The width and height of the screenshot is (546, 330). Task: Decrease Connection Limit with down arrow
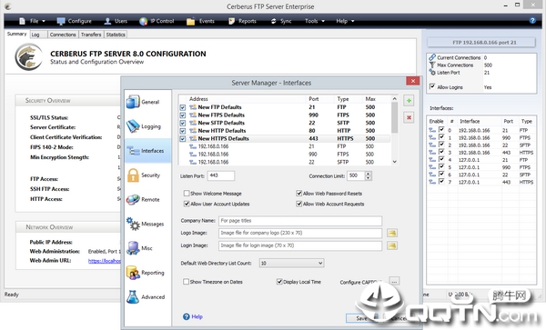(x=368, y=178)
